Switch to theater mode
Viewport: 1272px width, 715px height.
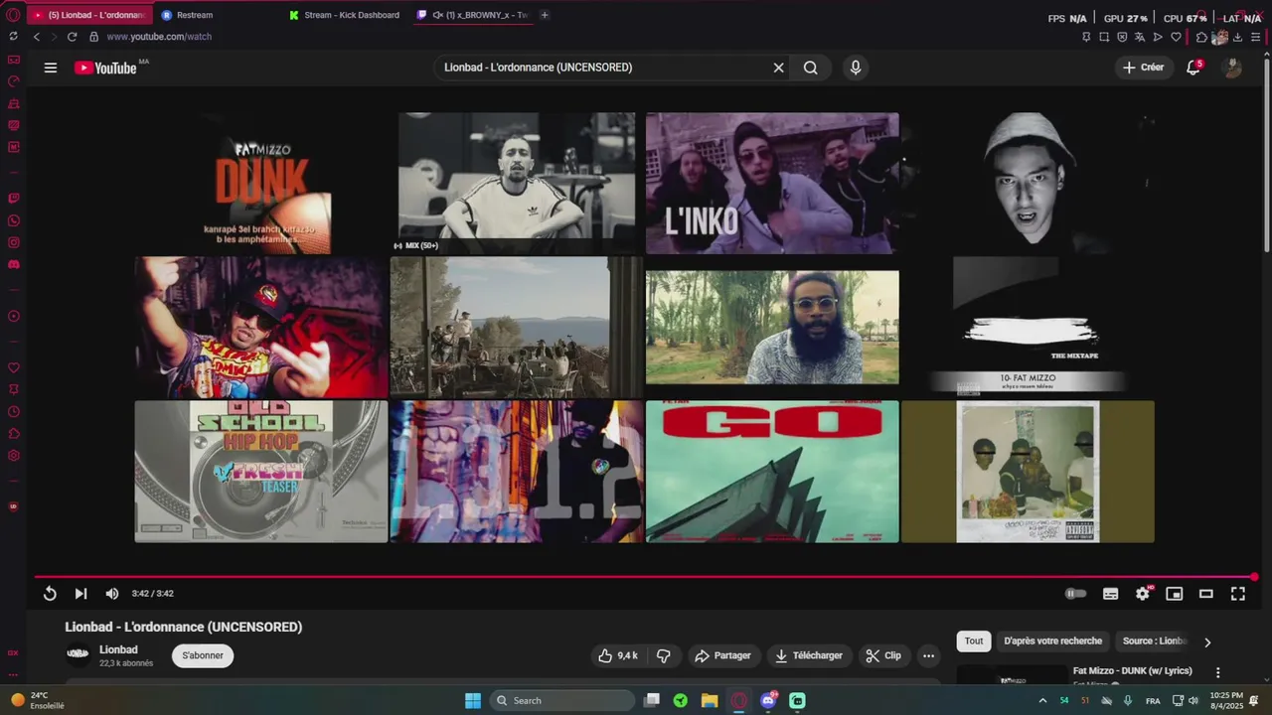pyautogui.click(x=1206, y=594)
